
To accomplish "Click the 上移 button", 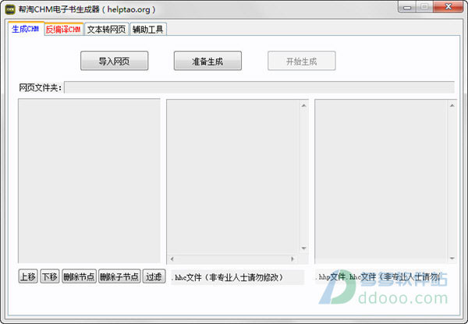I will (28, 276).
